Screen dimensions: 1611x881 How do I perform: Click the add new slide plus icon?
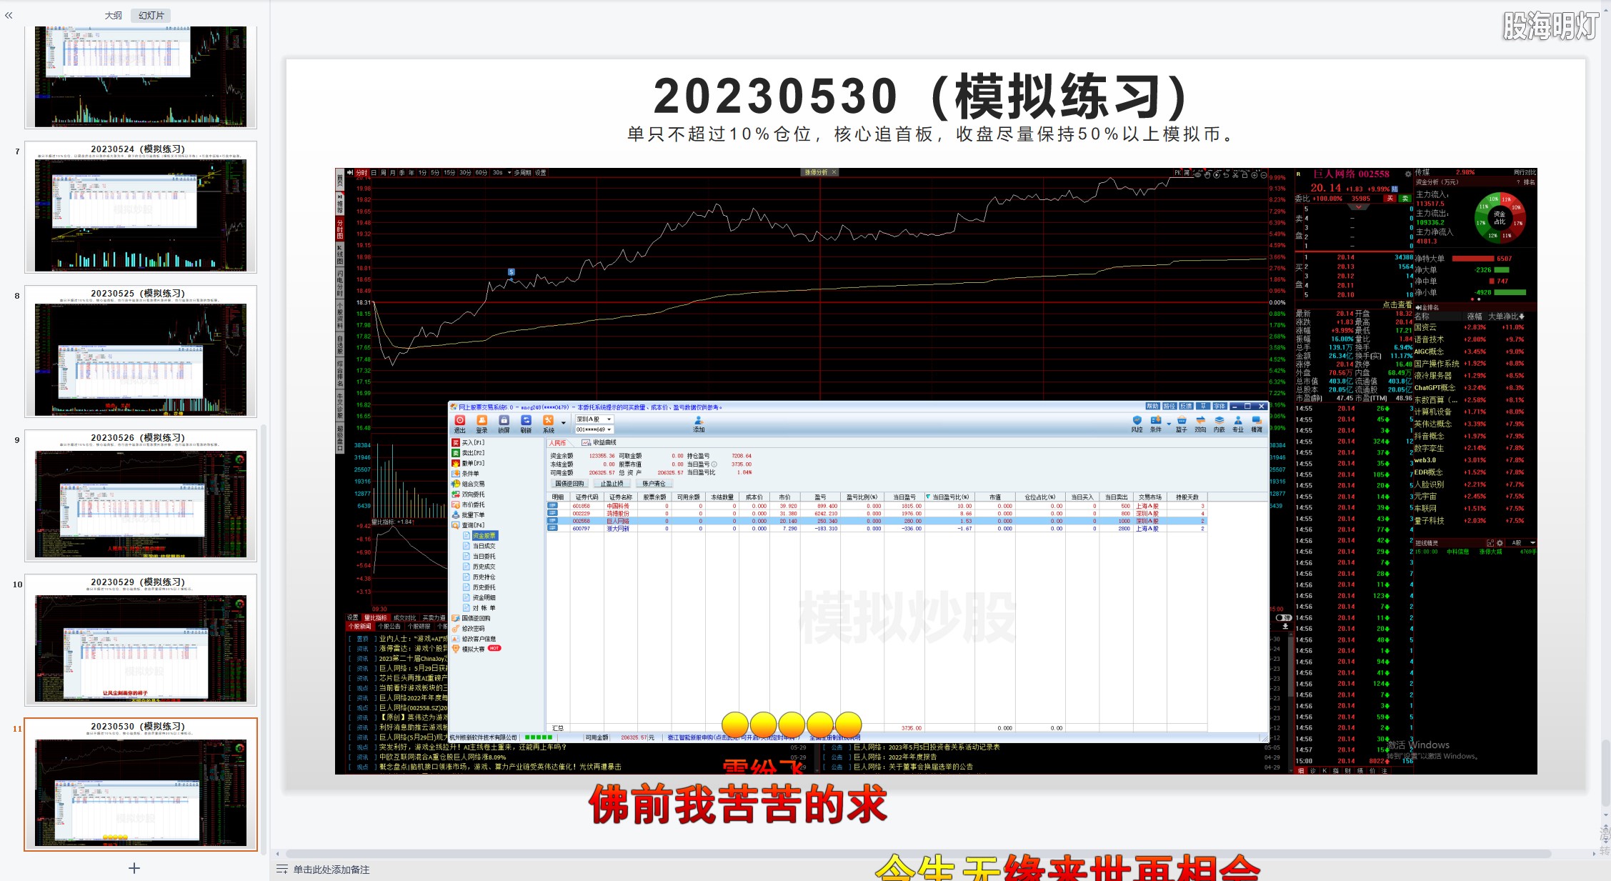click(x=134, y=868)
